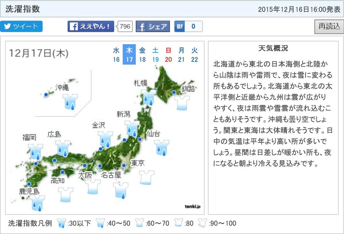
Task: Switch to Saturday 19 forecast tab
Action: (x=156, y=55)
